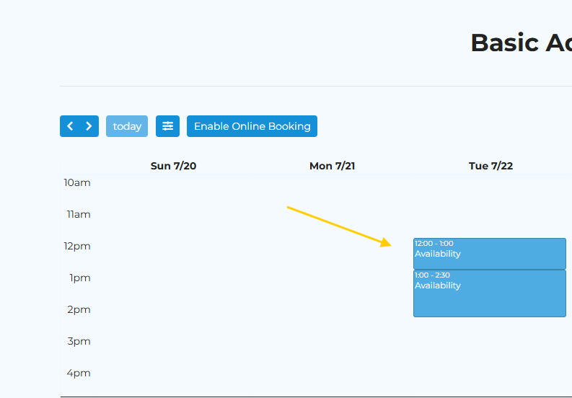Click the 11am time label
This screenshot has width=572, height=398.
tap(79, 215)
